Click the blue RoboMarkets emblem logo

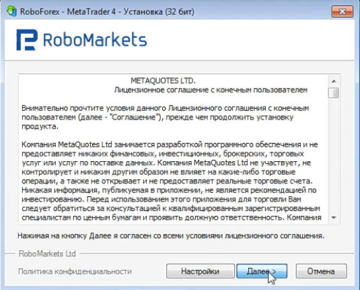27,40
